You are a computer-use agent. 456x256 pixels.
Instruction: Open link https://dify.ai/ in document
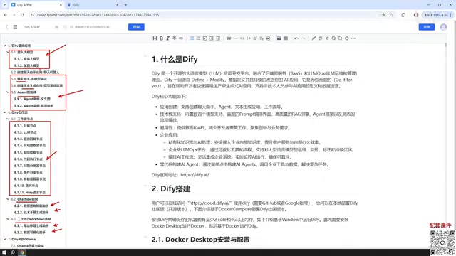click(x=195, y=175)
